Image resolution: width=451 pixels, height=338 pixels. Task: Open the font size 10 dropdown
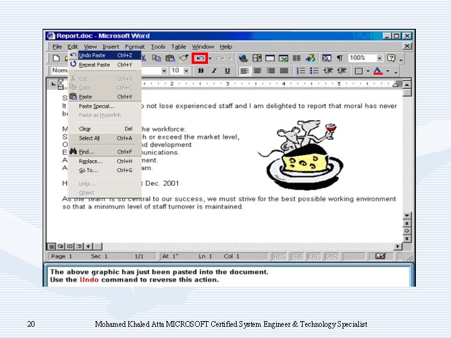pyautogui.click(x=187, y=71)
